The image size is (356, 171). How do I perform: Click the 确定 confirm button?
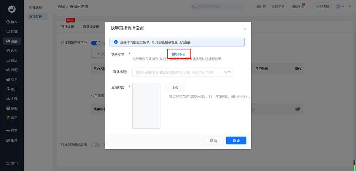click(236, 141)
